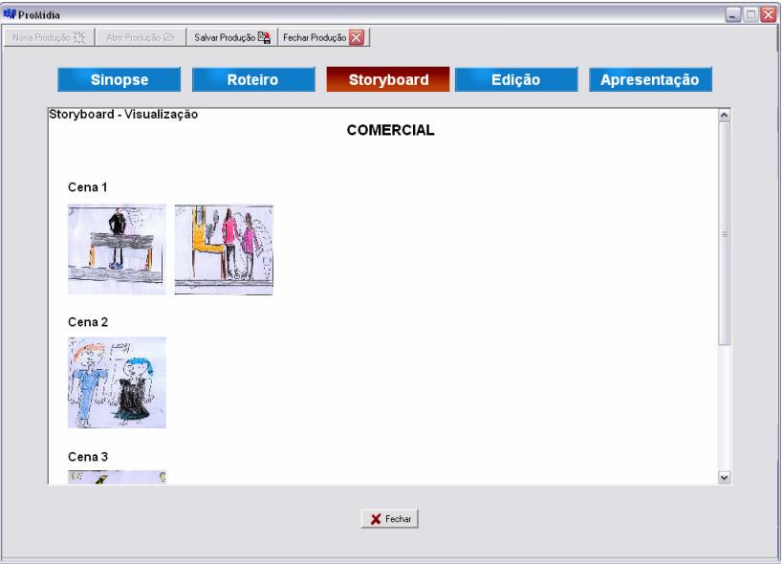Select the Storyboard tab

[x=387, y=80]
